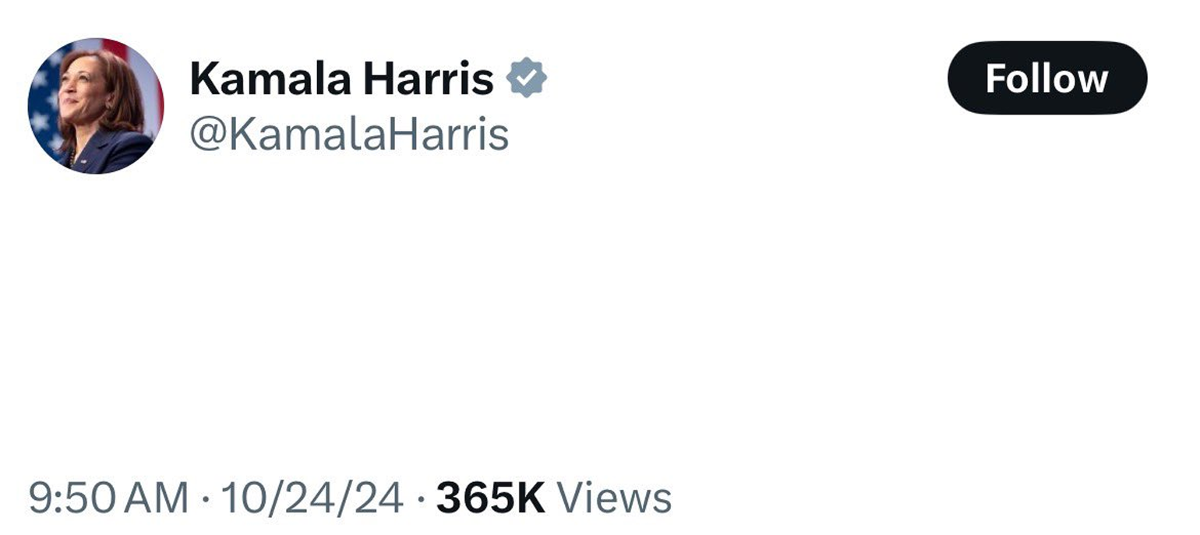Click the blue verified badge
Viewport: 1200px width, 535px height.
[x=526, y=78]
